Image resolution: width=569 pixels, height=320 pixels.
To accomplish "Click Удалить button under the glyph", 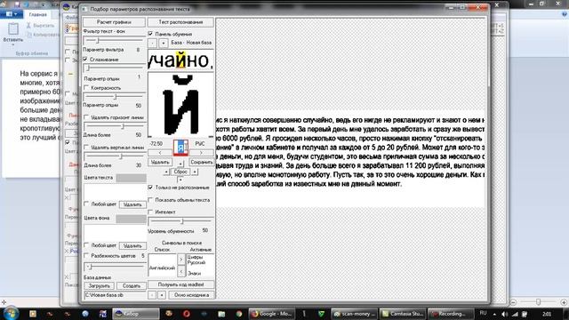I will (160, 162).
